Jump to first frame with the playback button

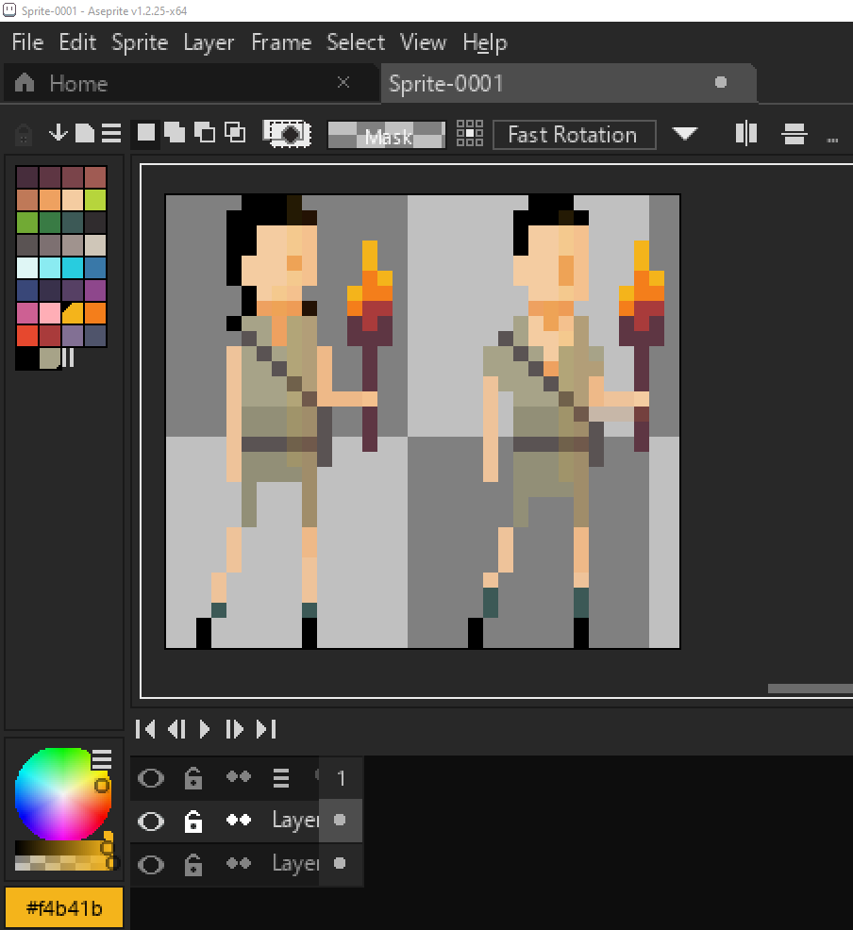[145, 728]
